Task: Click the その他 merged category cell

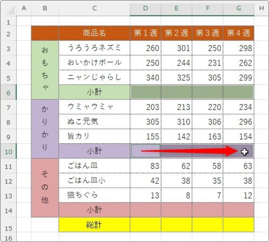Action: click(45, 188)
